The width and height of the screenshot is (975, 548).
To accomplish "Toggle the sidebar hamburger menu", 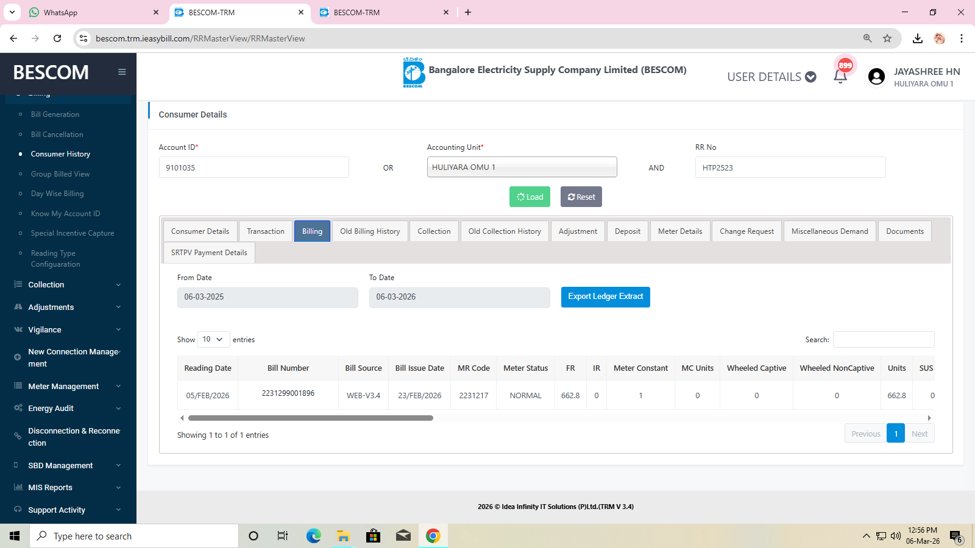I will point(122,72).
